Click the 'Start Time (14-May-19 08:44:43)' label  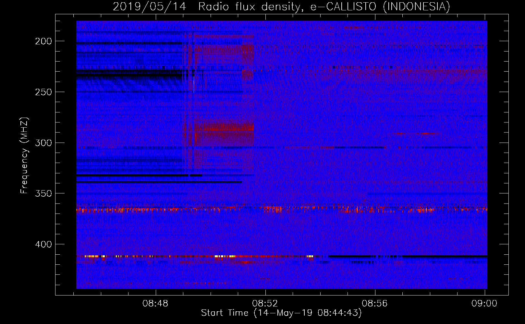coord(281,313)
